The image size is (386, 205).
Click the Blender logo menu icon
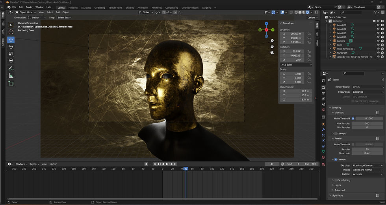[x=9, y=7]
